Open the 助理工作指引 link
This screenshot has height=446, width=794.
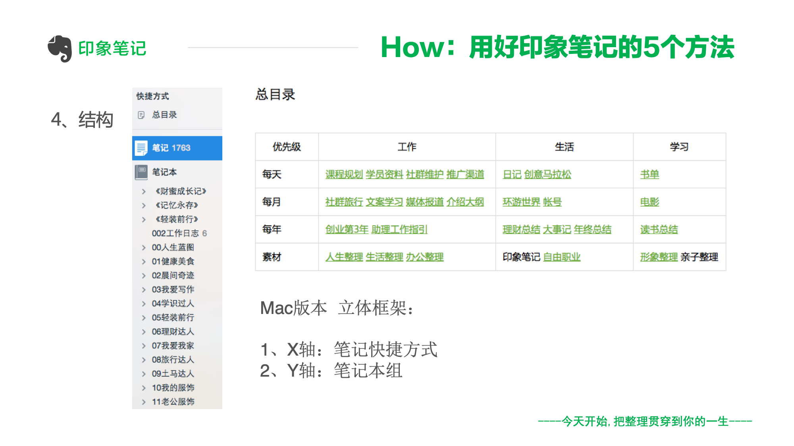(399, 229)
